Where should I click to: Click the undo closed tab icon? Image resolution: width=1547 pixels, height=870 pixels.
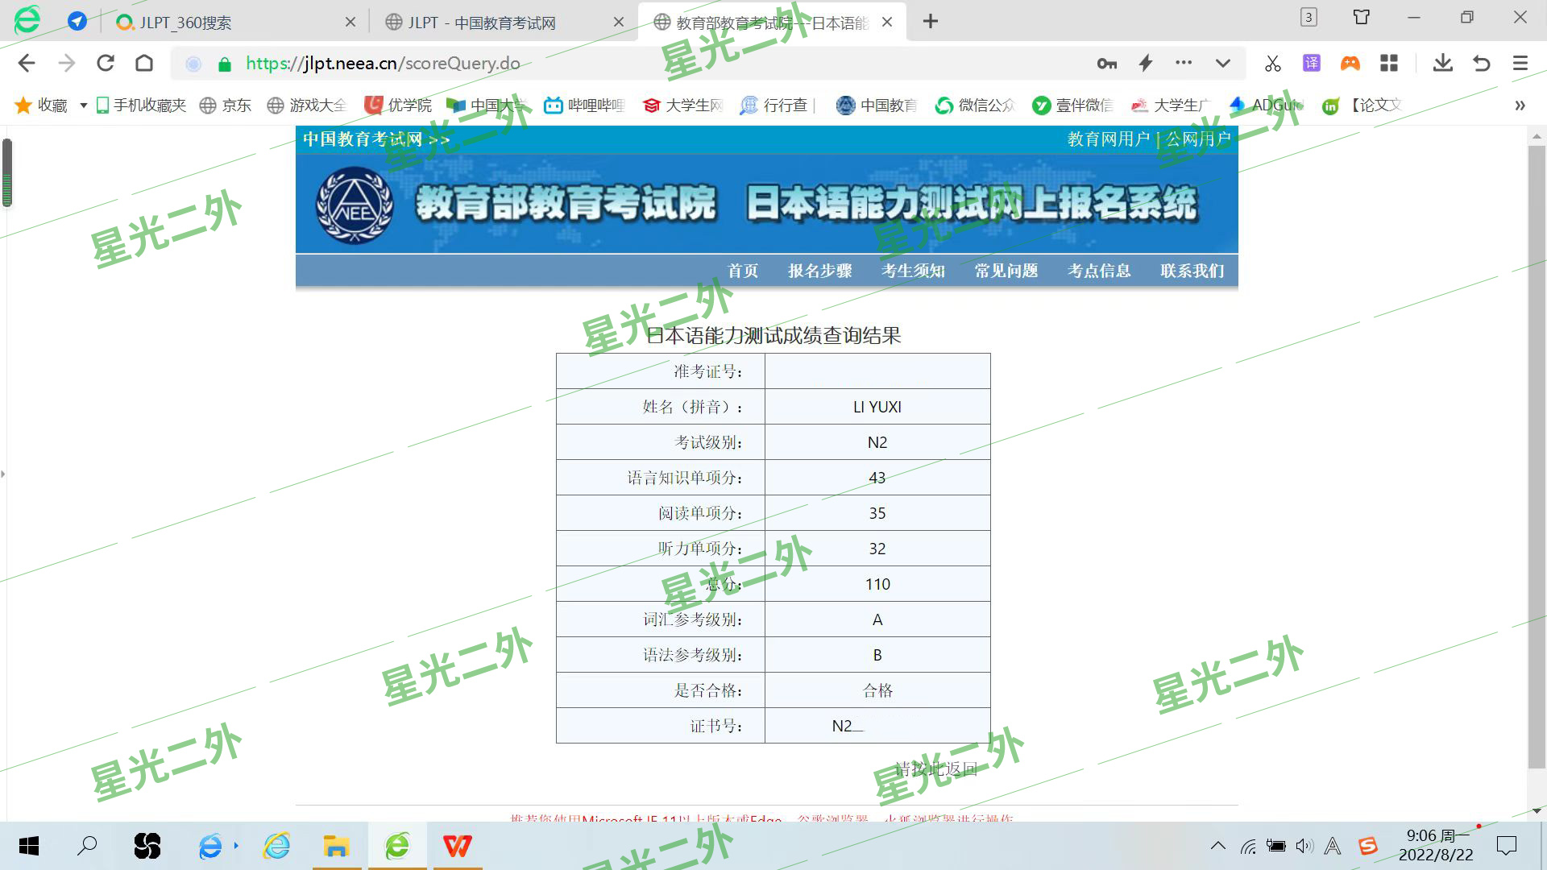(1482, 63)
